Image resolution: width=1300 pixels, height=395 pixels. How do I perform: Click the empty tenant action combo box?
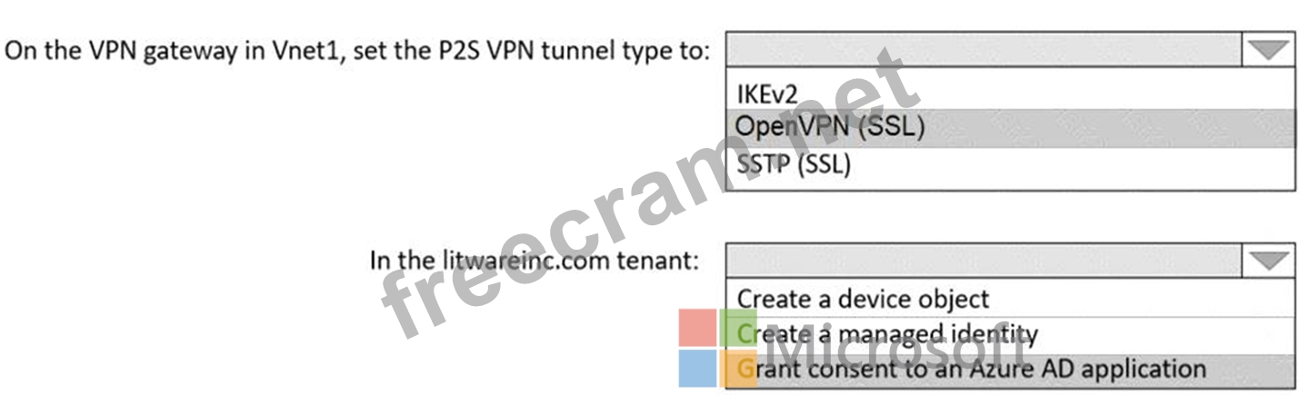point(984,262)
